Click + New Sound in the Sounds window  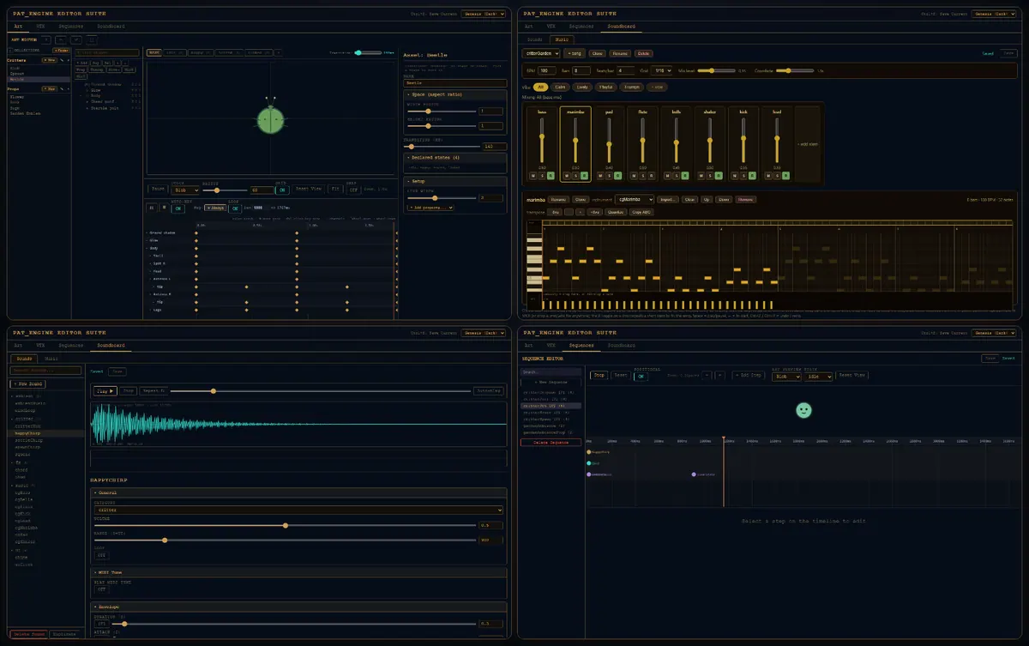click(27, 383)
